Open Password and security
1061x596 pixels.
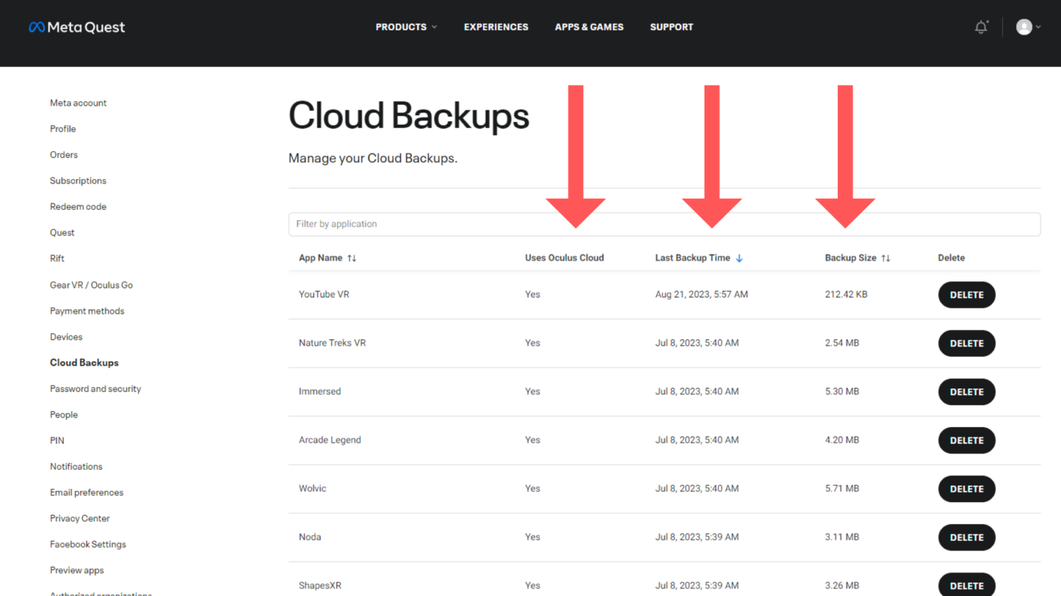(x=95, y=389)
